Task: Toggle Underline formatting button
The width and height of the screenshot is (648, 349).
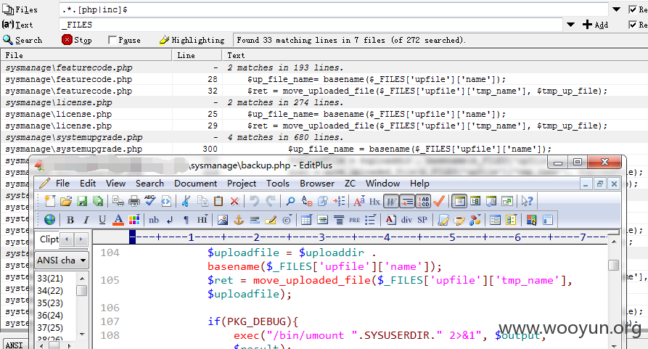Action: 102,220
